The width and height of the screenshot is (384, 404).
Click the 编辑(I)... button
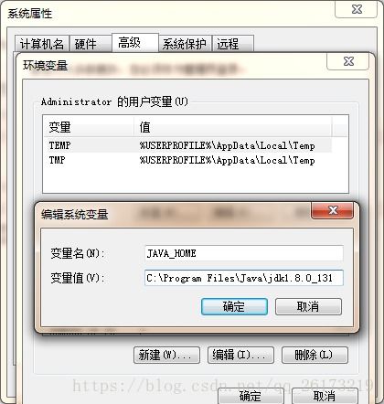240,356
